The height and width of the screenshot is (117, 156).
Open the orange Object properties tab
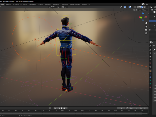(x=150, y=71)
